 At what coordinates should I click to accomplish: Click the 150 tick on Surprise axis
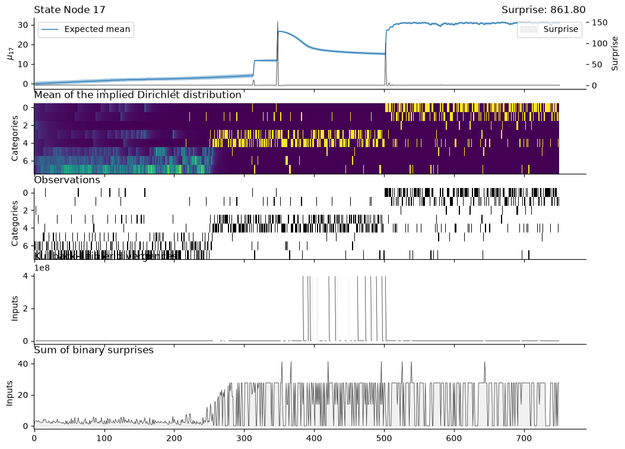pos(599,23)
